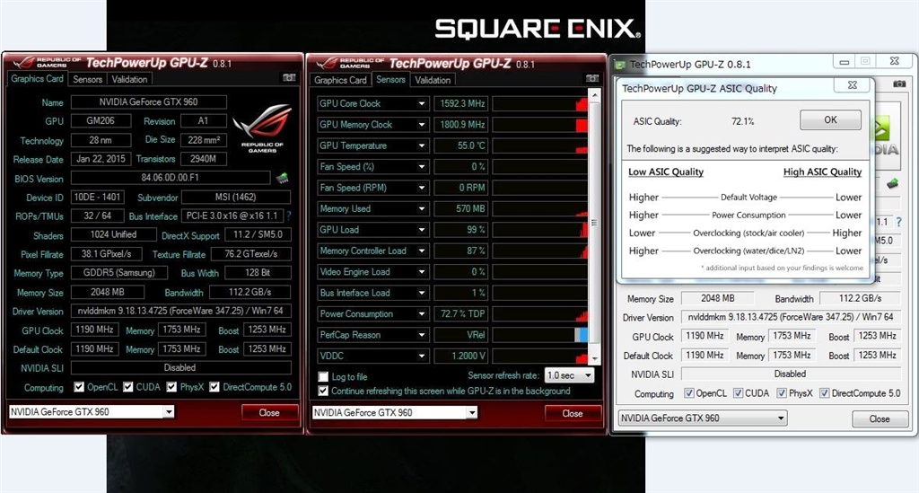919x493 pixels.
Task: Click Device ID field 10DE - 1401
Action: pyautogui.click(x=97, y=197)
